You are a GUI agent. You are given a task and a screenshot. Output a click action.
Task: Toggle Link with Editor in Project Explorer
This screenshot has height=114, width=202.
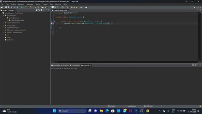pos(39,10)
